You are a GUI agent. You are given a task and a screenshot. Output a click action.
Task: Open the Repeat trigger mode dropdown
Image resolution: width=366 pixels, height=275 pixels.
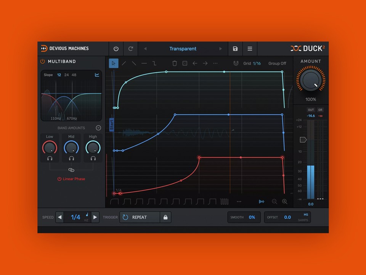140,217
